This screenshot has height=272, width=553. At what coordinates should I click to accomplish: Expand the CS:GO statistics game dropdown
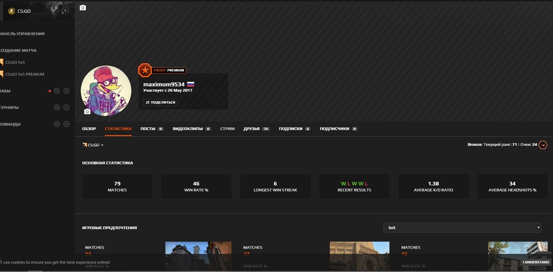93,145
